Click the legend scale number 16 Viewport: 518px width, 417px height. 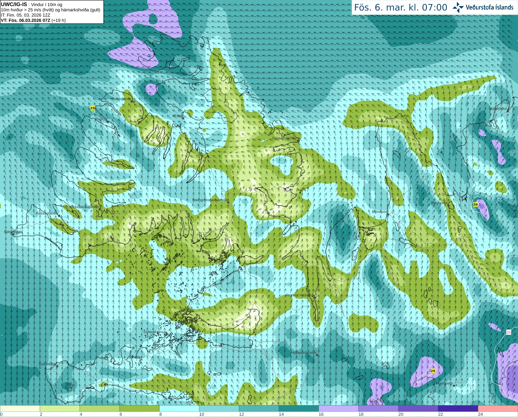coord(321,414)
